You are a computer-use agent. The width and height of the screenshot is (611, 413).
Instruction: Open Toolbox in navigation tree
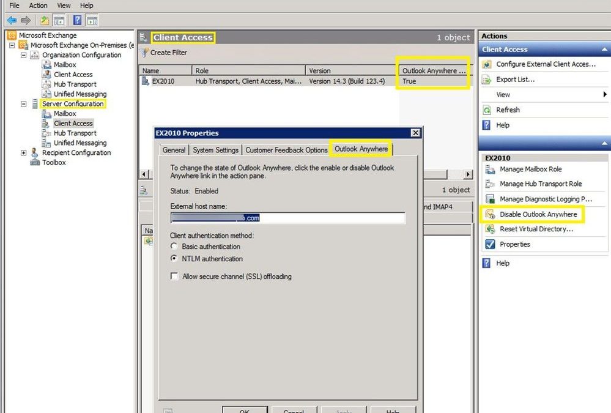click(x=53, y=163)
